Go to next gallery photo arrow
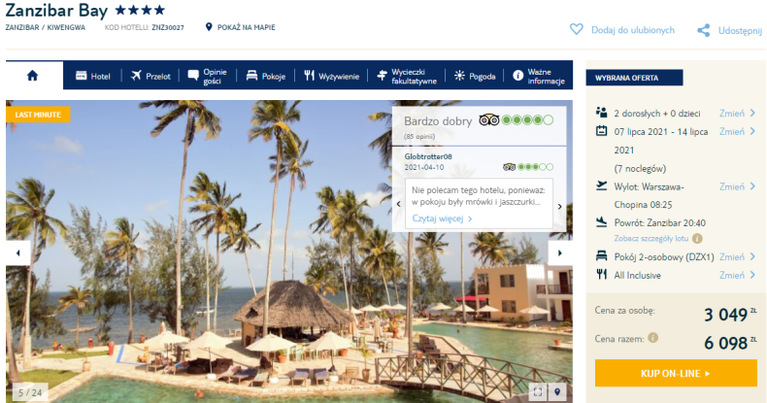 (560, 252)
